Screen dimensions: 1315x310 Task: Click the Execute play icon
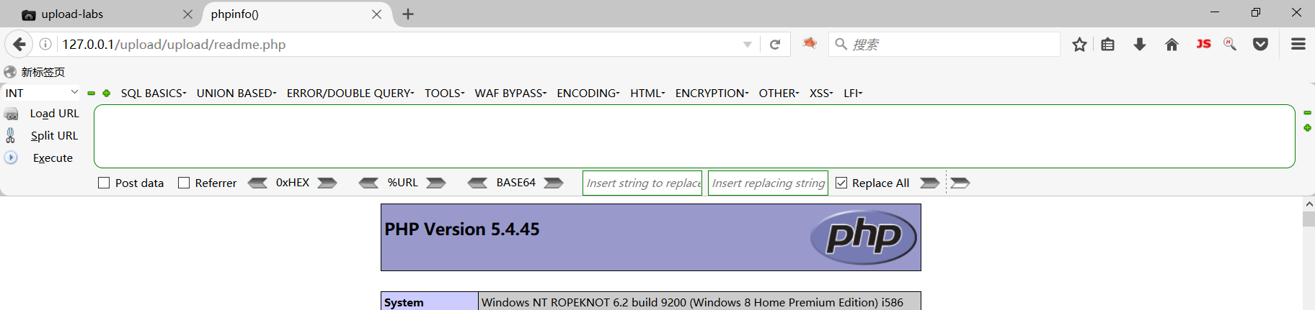click(11, 158)
